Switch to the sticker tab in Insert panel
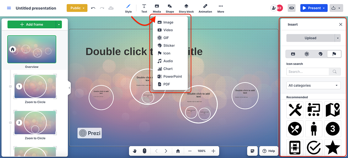 (320, 54)
